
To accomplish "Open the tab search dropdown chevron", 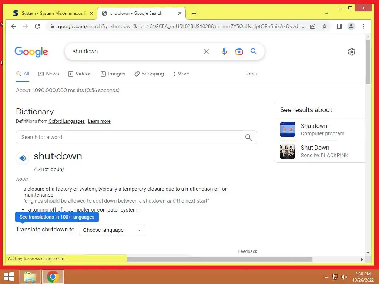I will pyautogui.click(x=326, y=13).
